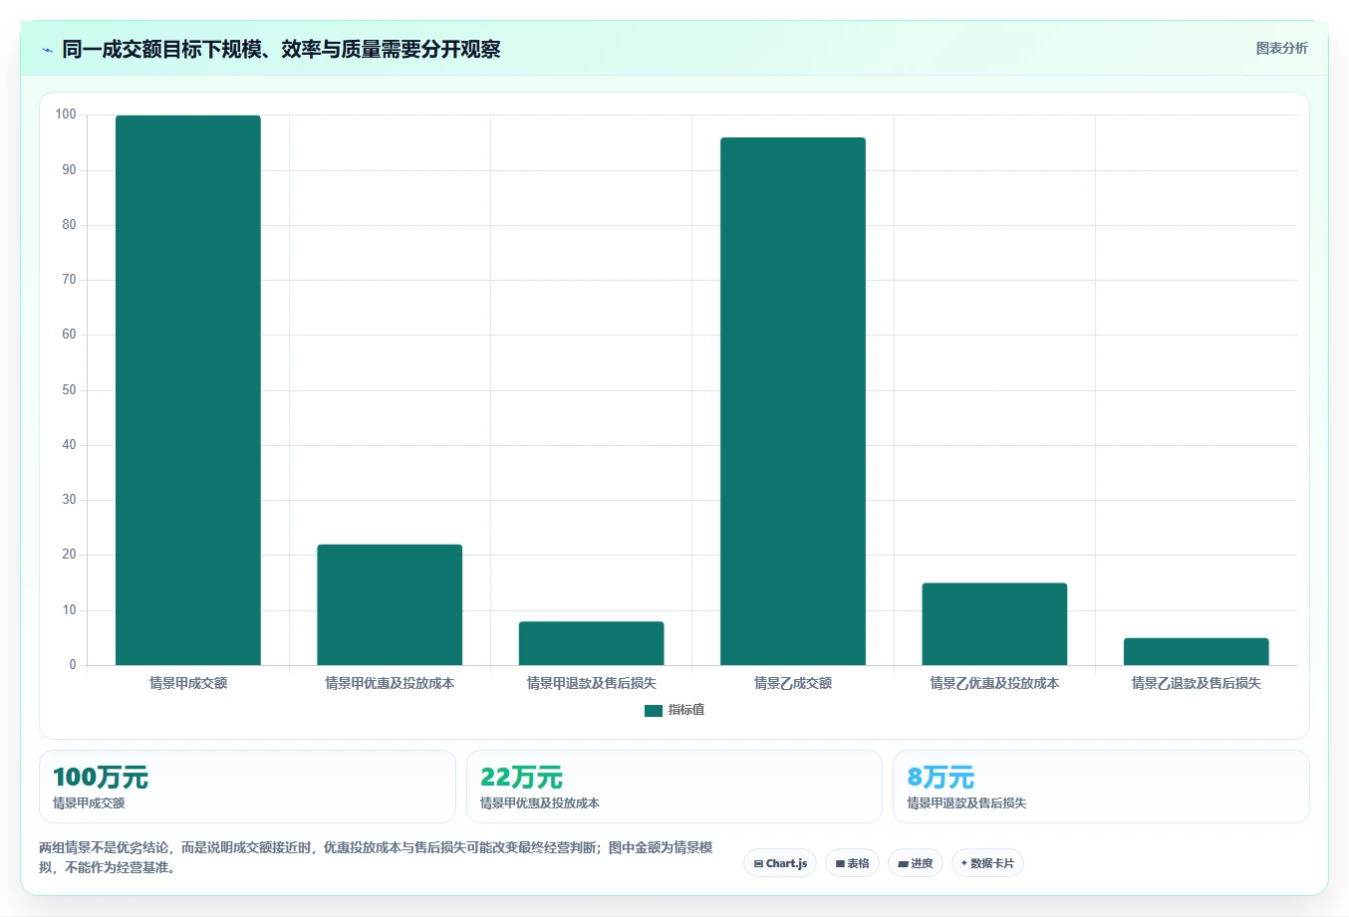
Task: Select the 情景乙成交额 bar
Action: (793, 401)
